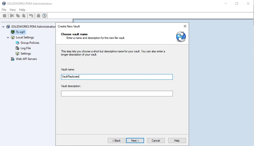Open the View menu
Screen dimensions: 254x146
coord(12,10)
